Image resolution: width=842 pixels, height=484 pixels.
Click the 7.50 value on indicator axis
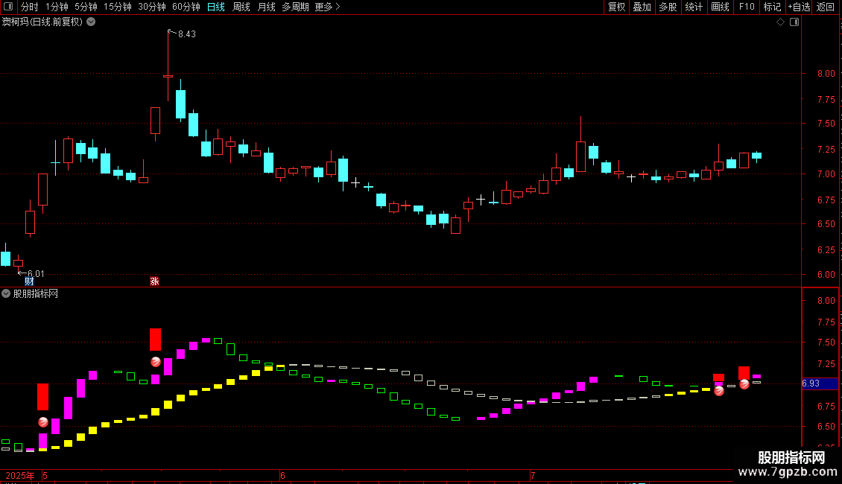tap(826, 343)
